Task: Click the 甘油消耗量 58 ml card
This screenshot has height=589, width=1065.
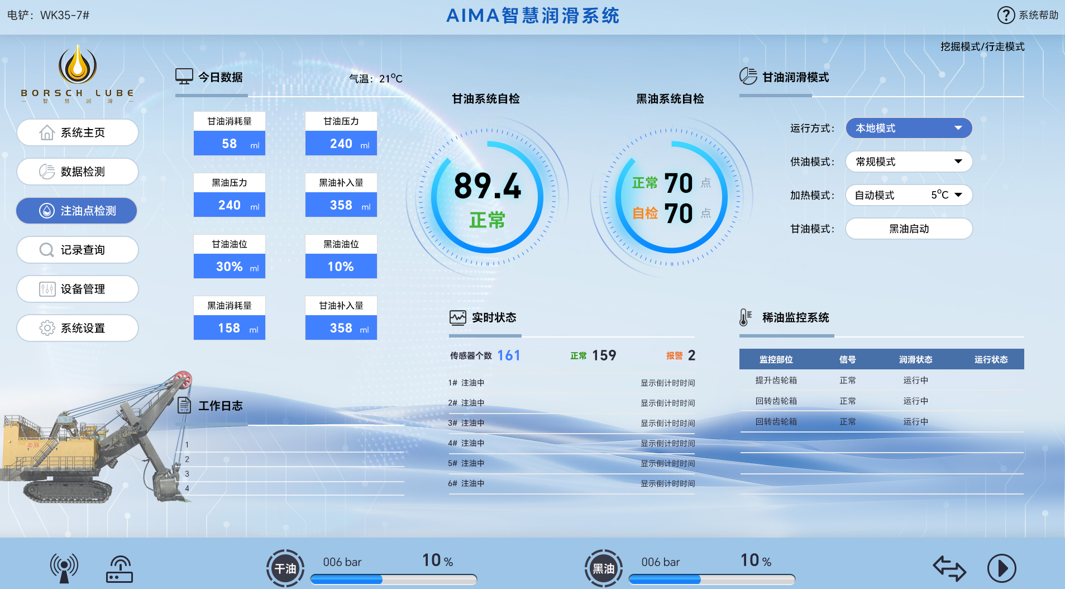Action: (x=230, y=134)
